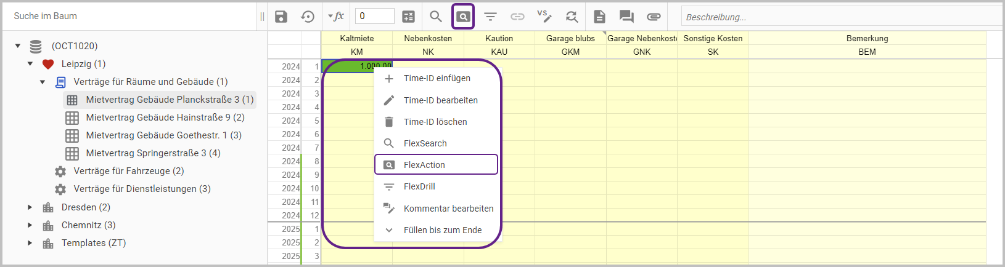Select Time-ID löschen in context menu
The height and width of the screenshot is (267, 1005).
435,122
